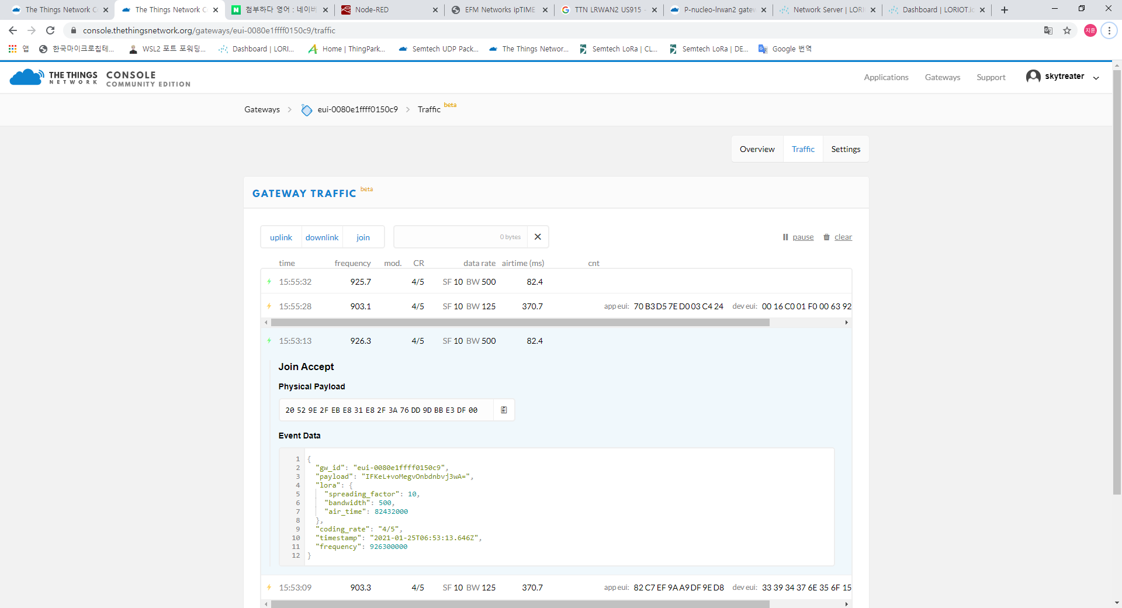Open Chrome translate page icon
This screenshot has width=1122, height=608.
(x=1048, y=30)
